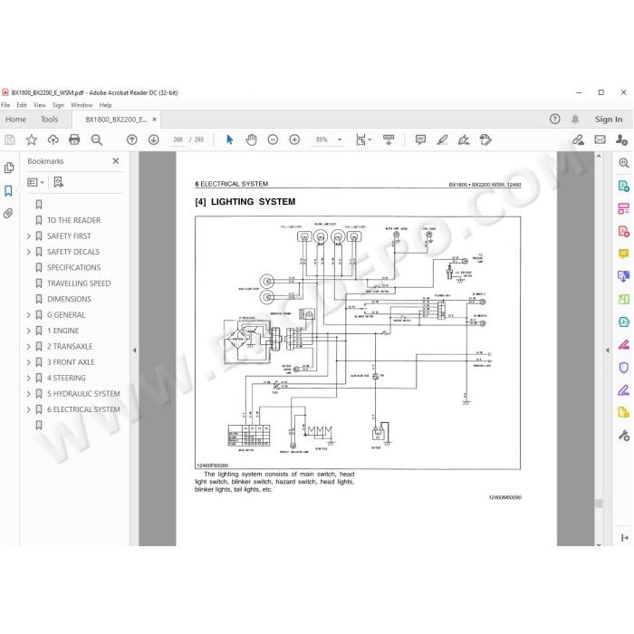Open the Help menu
Screen dimensions: 634x634
106,105
